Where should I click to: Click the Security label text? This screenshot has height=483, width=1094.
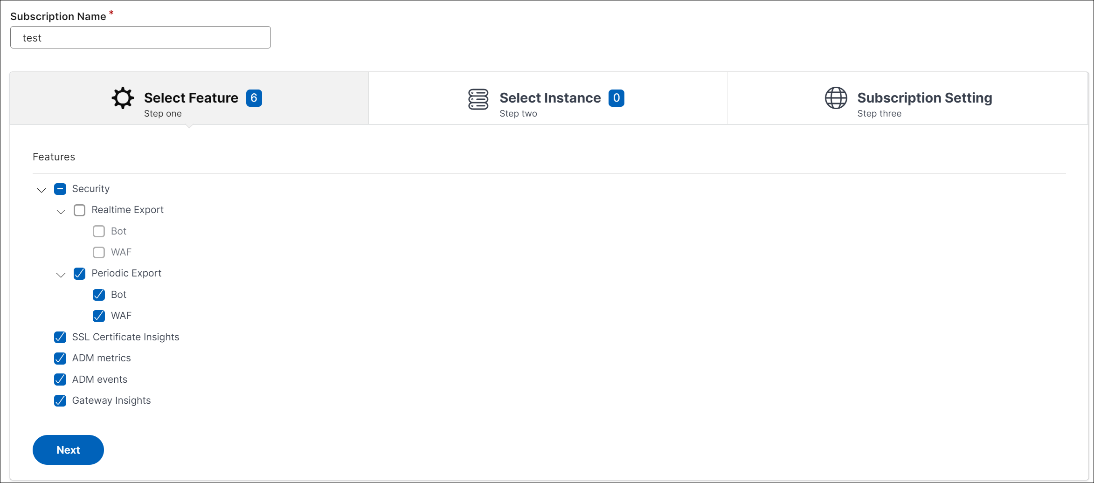coord(91,189)
